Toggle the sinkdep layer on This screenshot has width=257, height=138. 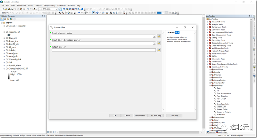tap(7, 50)
